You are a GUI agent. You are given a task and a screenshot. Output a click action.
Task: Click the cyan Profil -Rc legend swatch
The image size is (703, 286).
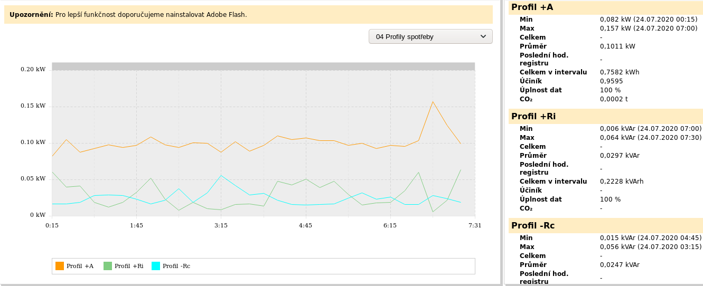(x=156, y=266)
